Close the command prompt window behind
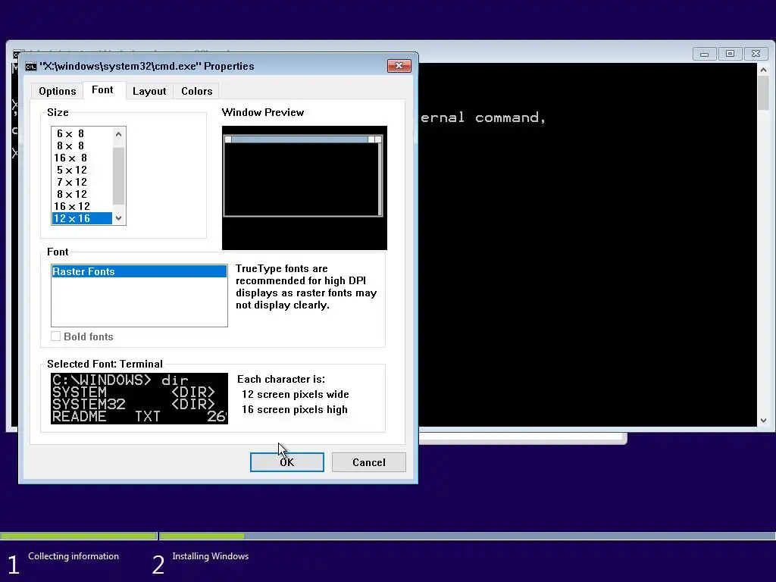Screen dimensions: 776x582 click(756, 54)
